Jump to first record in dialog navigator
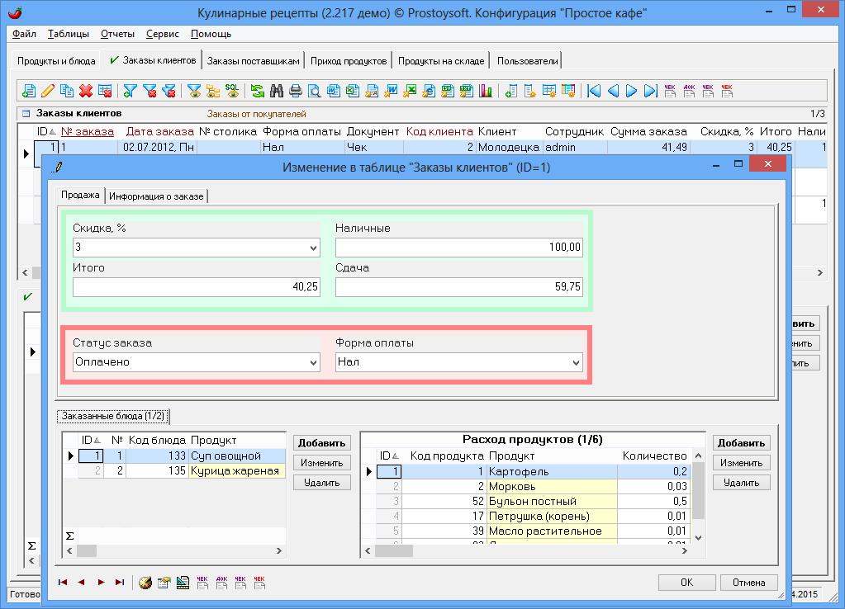 pyautogui.click(x=63, y=583)
